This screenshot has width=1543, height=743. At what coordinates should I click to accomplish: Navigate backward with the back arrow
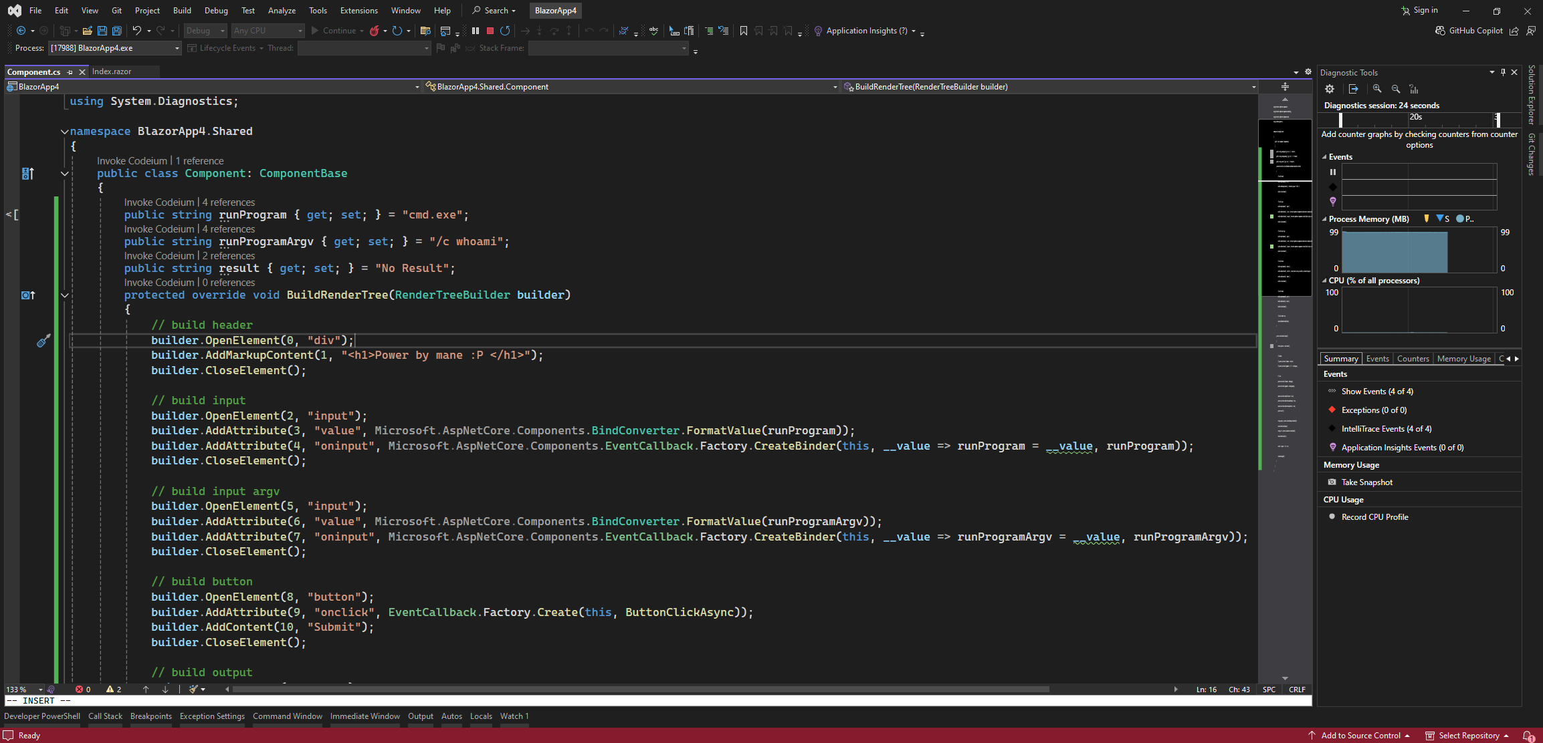(x=21, y=31)
